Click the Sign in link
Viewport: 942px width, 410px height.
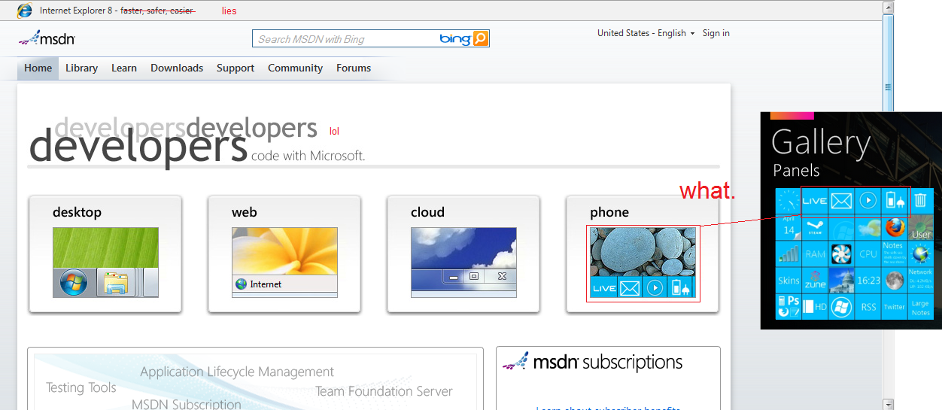tap(716, 33)
